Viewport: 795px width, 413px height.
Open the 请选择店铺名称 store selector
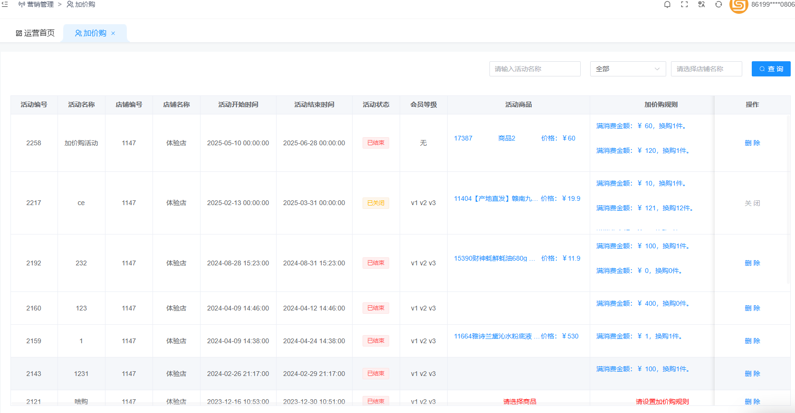pyautogui.click(x=706, y=69)
